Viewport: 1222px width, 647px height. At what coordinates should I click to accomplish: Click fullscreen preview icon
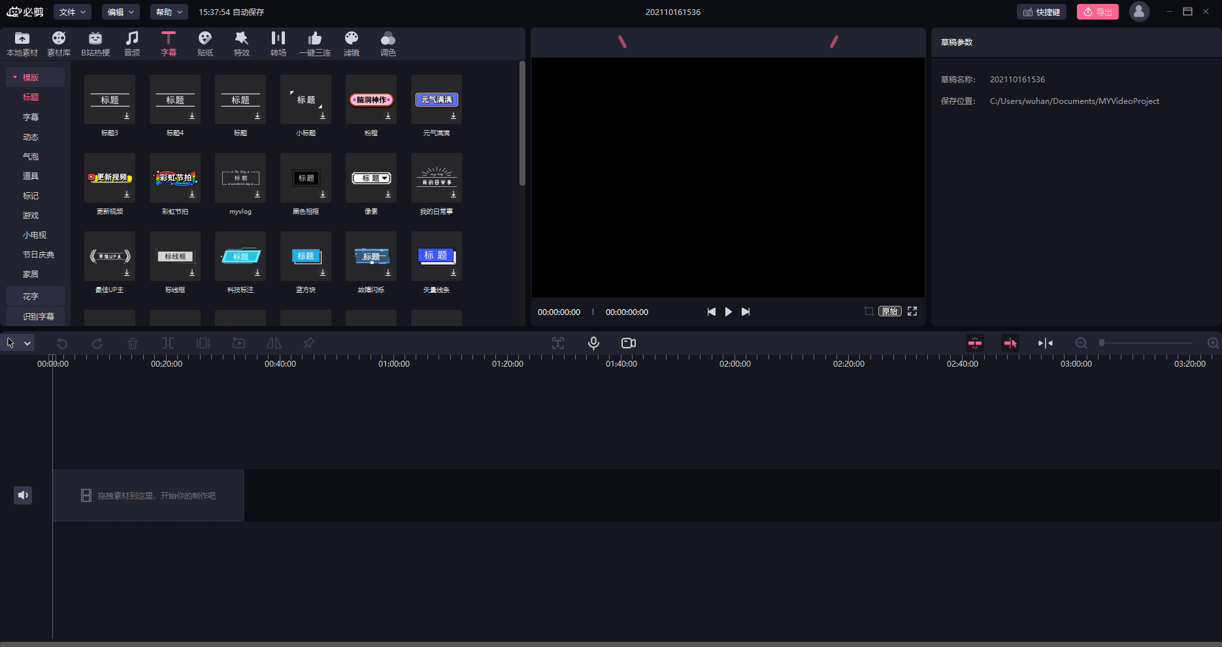pos(912,312)
